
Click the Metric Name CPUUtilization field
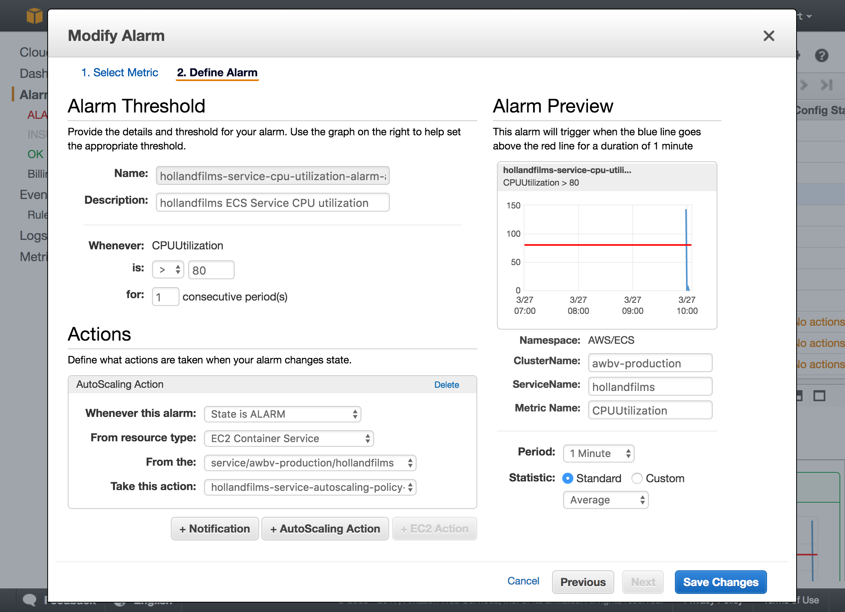[650, 410]
